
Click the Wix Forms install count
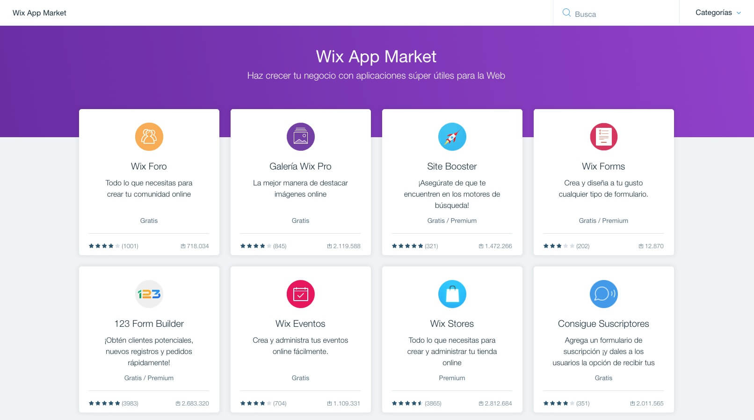[651, 246]
